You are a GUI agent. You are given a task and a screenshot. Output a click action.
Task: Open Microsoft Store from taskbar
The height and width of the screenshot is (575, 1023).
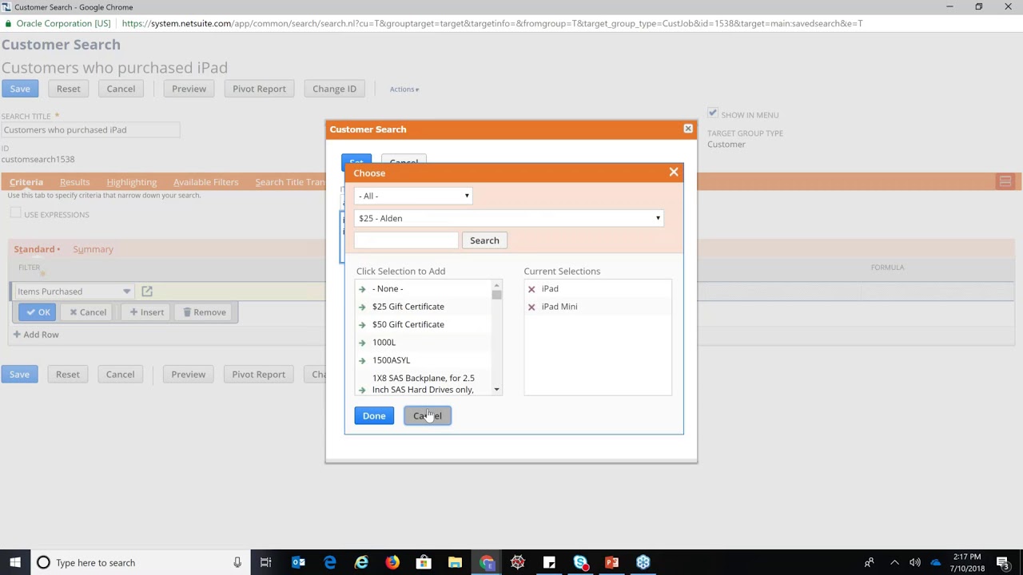tap(424, 562)
